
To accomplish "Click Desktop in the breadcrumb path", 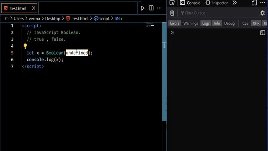I will 53,18.
